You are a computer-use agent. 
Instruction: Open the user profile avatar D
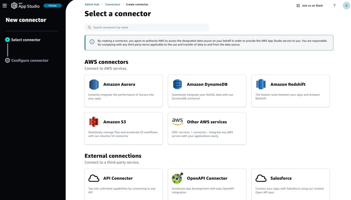(346, 6)
